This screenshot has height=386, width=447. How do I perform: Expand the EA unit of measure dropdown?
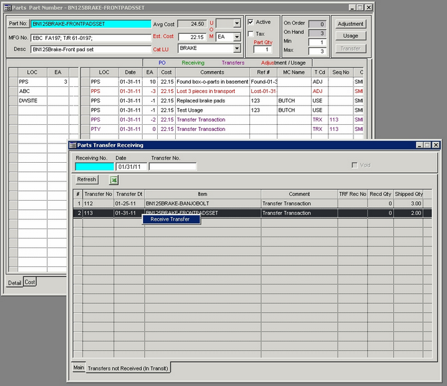coord(237,37)
